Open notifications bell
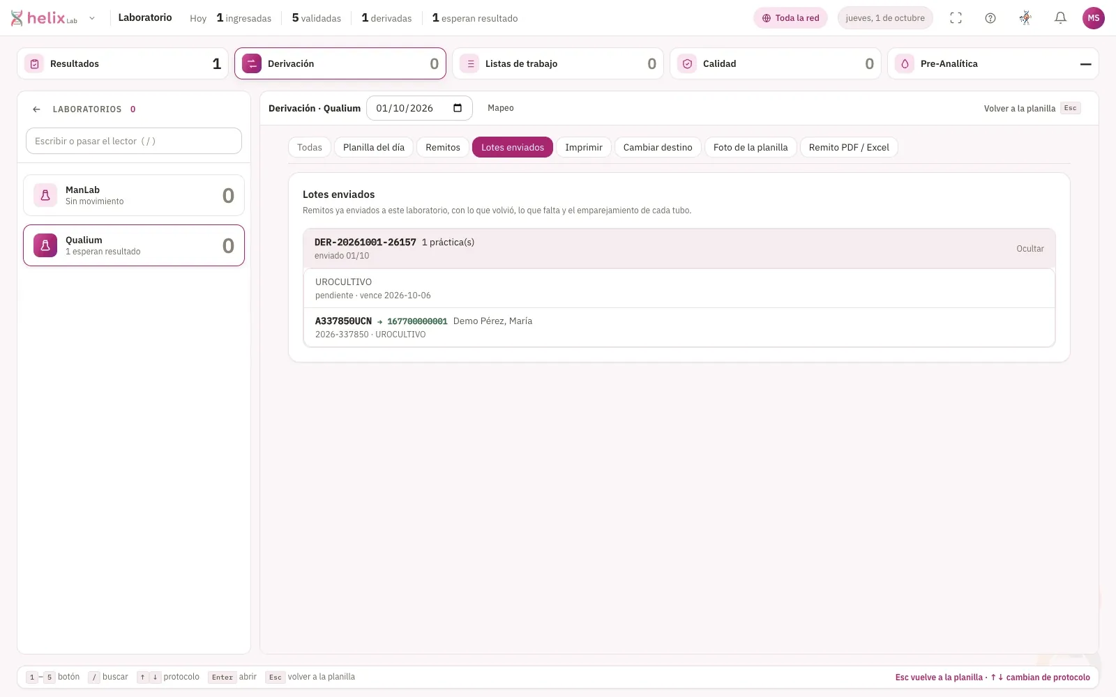Screen dimensions: 1116x697 pyautogui.click(x=1060, y=18)
